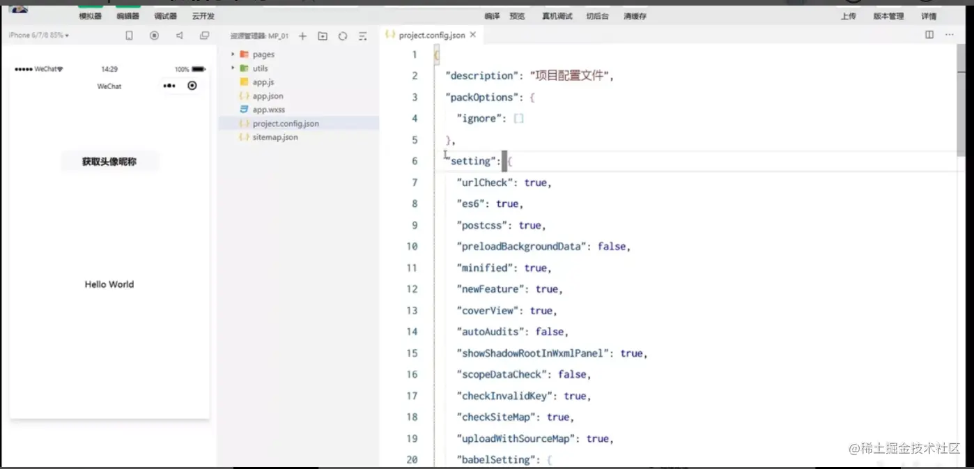Create new folder in resource manager
The height and width of the screenshot is (469, 974).
(323, 36)
